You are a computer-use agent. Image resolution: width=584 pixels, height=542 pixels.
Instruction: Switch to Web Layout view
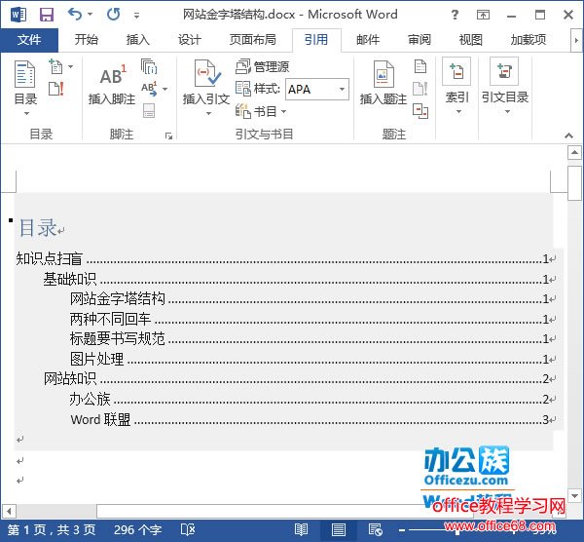[x=375, y=529]
